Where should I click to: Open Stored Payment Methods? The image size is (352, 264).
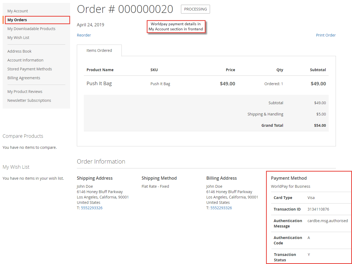click(30, 69)
